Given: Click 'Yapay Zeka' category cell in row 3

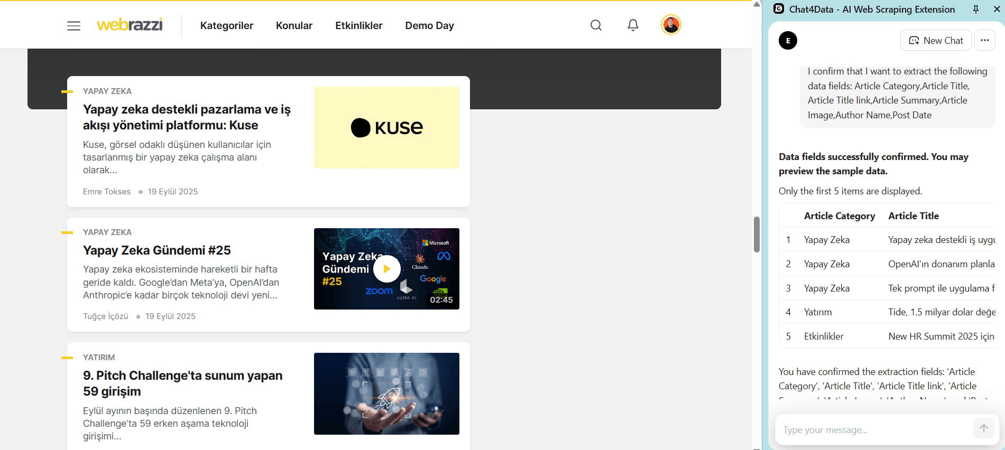Looking at the screenshot, I should pyautogui.click(x=827, y=288).
